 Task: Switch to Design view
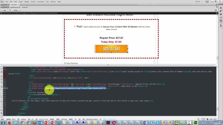click(15, 10)
